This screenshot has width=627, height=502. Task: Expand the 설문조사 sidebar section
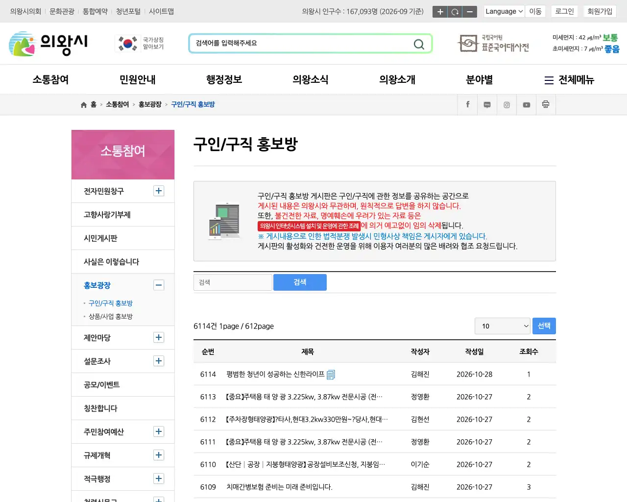159,361
